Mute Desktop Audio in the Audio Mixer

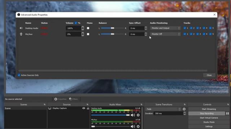(133, 115)
